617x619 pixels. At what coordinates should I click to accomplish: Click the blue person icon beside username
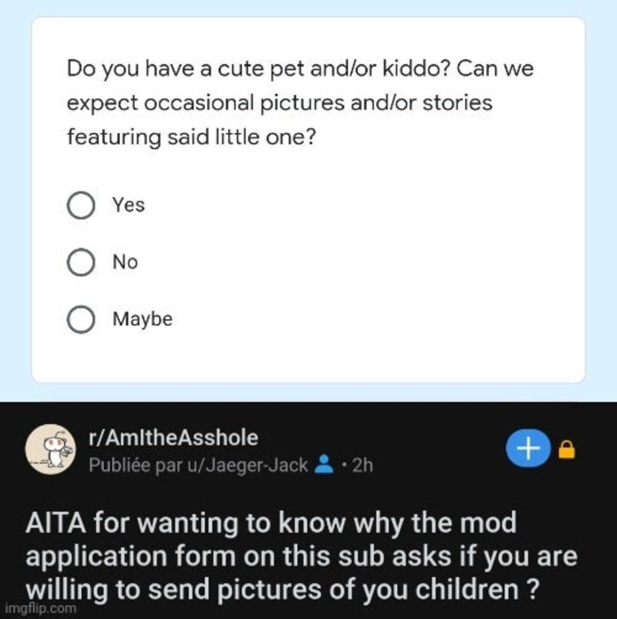coord(323,464)
